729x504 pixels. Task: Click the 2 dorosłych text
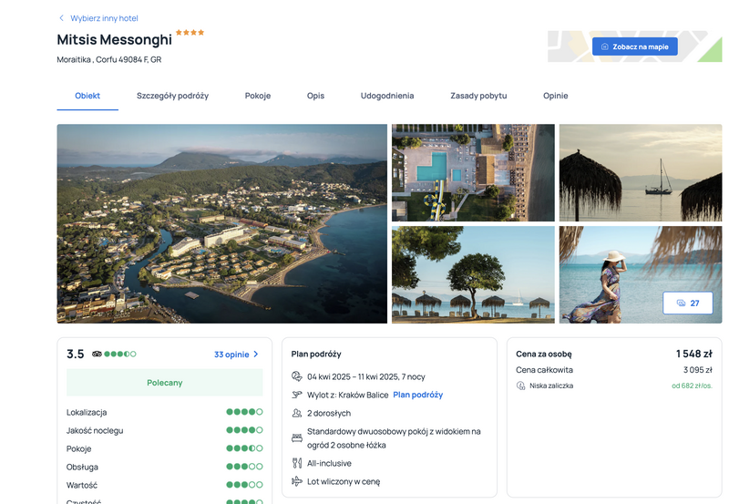click(x=329, y=413)
